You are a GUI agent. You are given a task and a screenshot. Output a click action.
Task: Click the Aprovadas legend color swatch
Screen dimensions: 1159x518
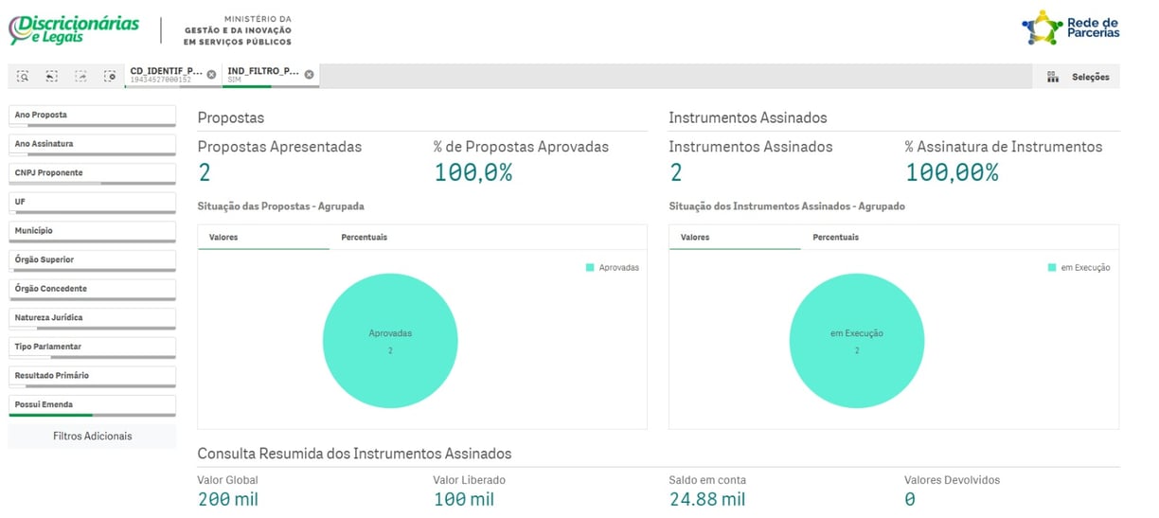point(590,268)
